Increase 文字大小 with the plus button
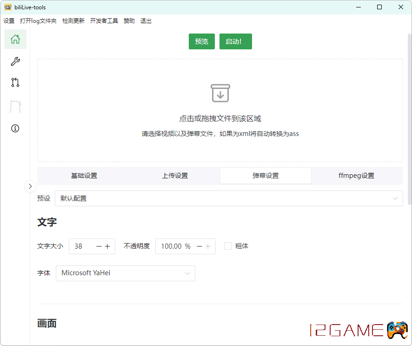The height and width of the screenshot is (346, 412). pyautogui.click(x=107, y=246)
